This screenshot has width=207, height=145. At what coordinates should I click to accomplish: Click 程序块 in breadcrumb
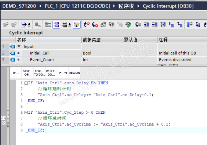click(x=126, y=6)
